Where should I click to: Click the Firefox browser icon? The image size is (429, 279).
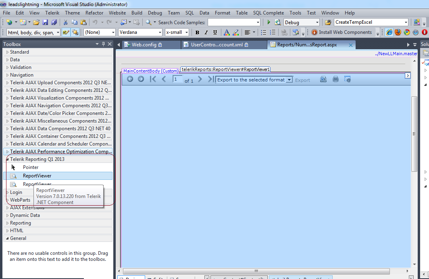[398, 32]
